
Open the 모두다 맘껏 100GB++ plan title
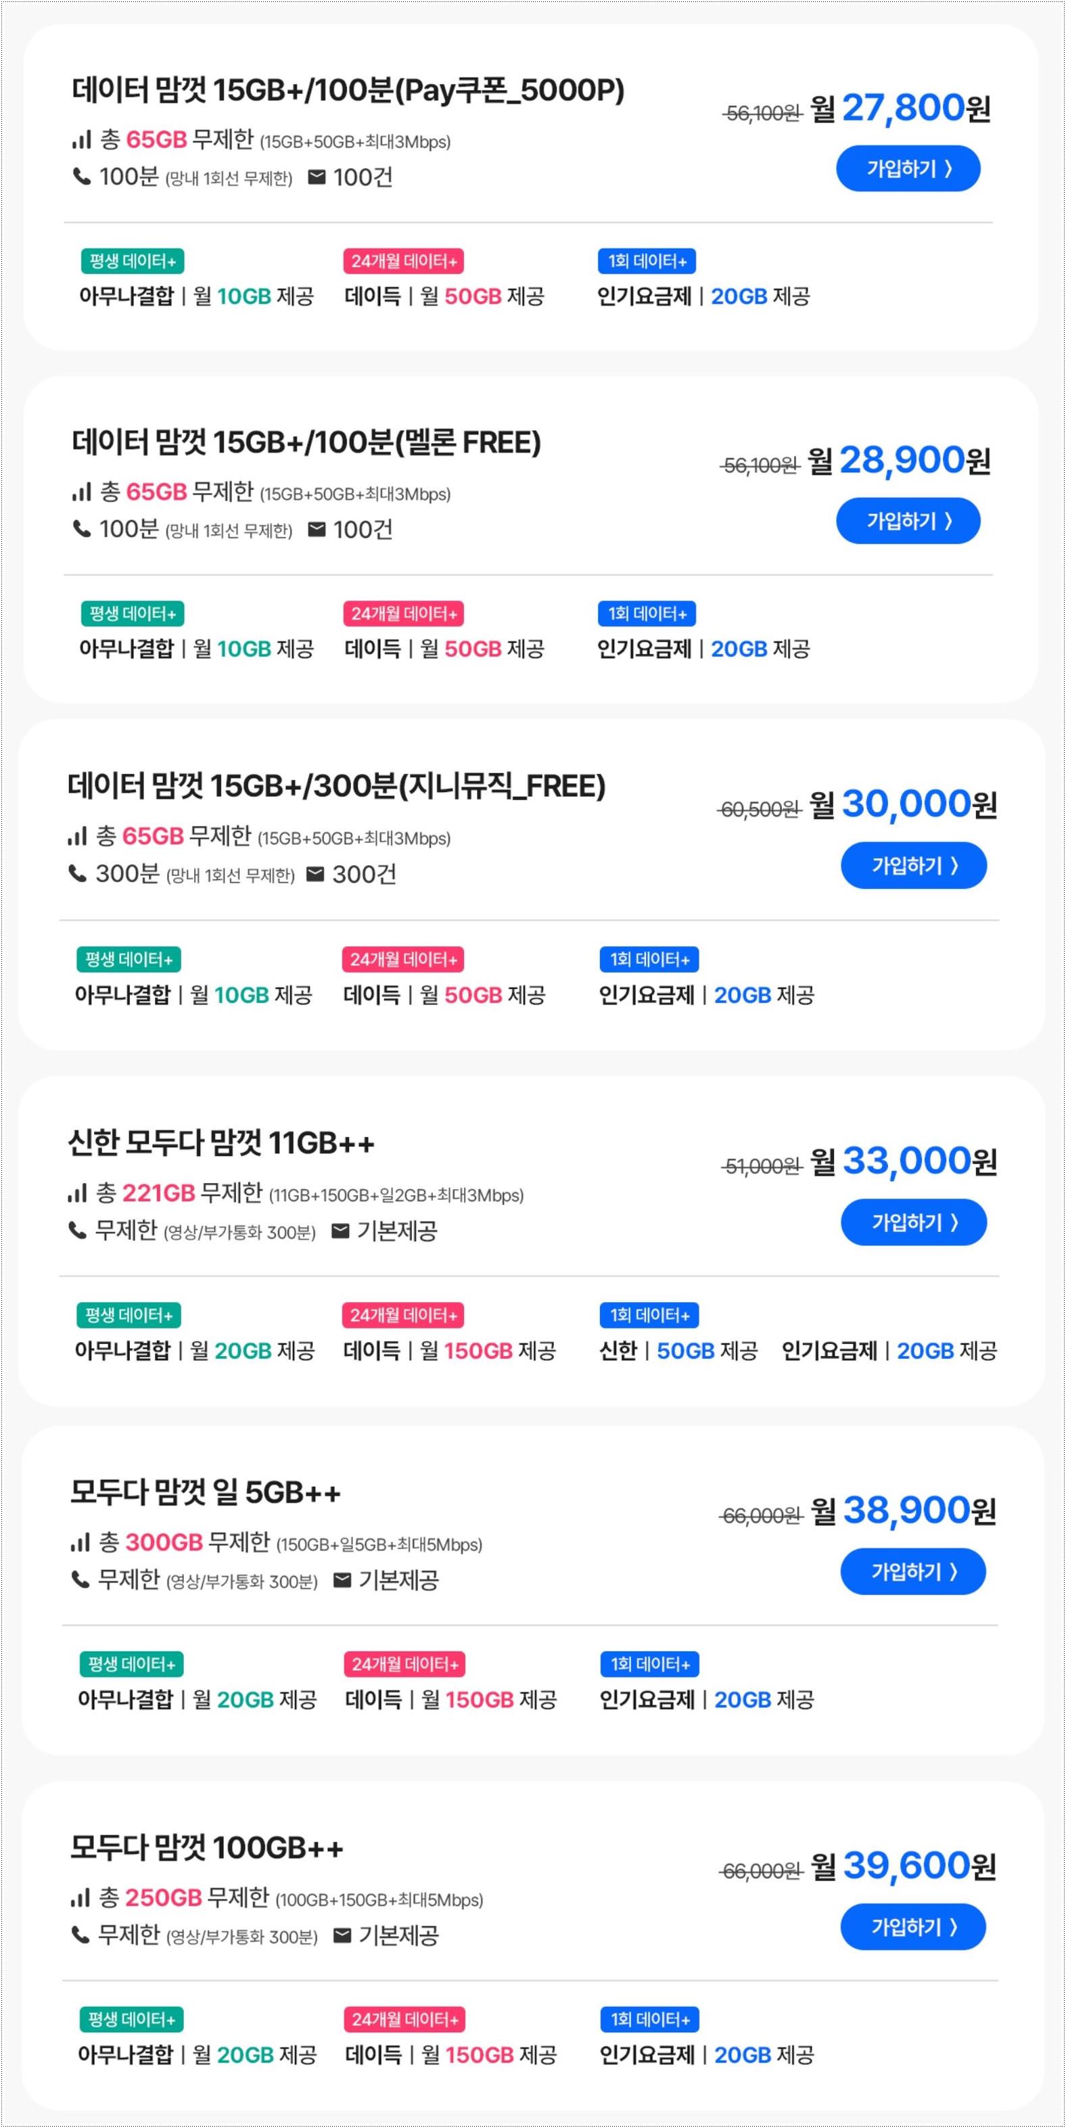click(x=206, y=1848)
